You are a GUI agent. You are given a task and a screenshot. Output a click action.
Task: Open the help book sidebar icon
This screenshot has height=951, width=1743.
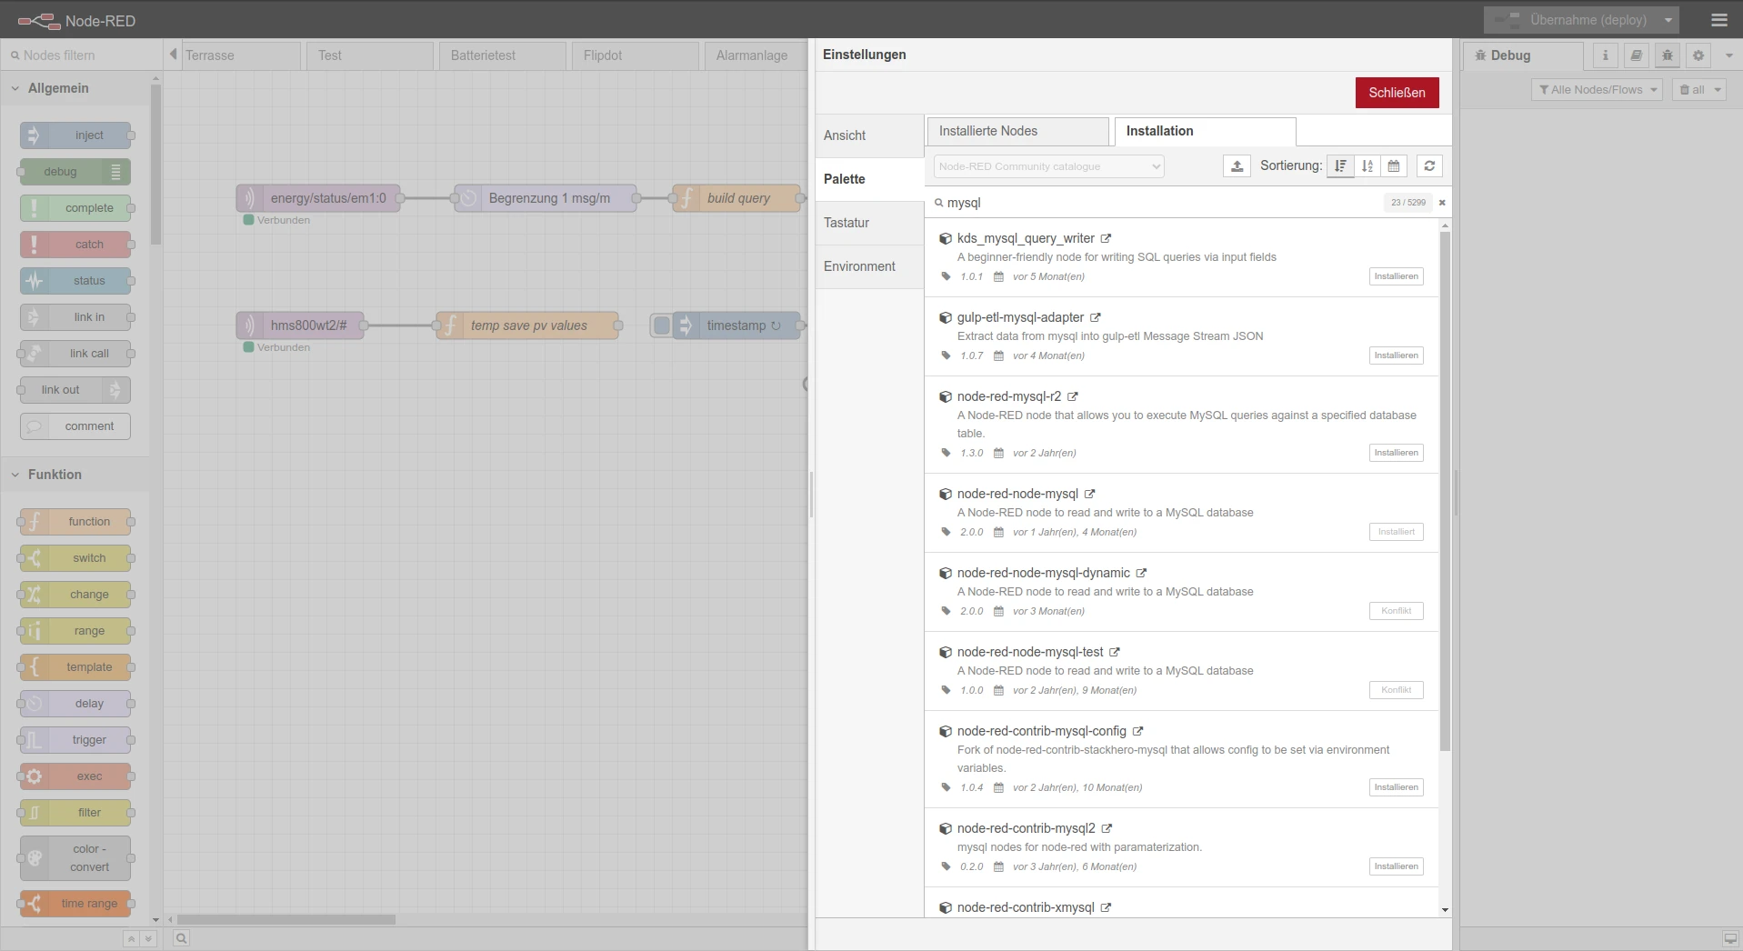[x=1636, y=55]
